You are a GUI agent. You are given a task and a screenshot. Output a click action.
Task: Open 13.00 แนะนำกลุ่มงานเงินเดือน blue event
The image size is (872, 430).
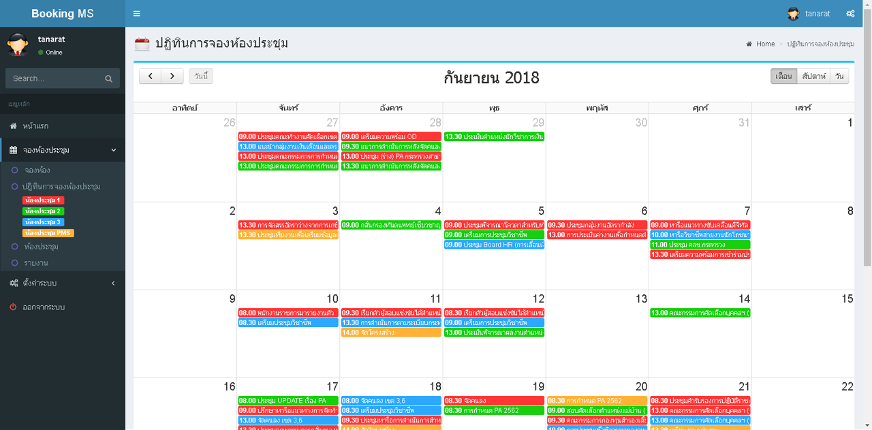(288, 147)
